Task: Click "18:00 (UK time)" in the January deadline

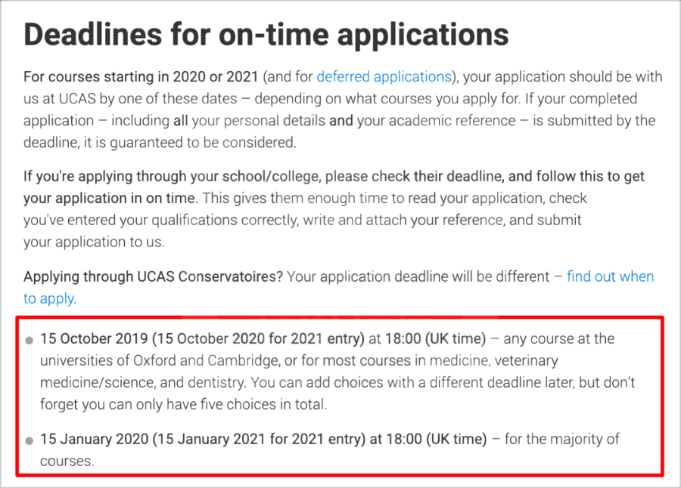Action: [437, 439]
